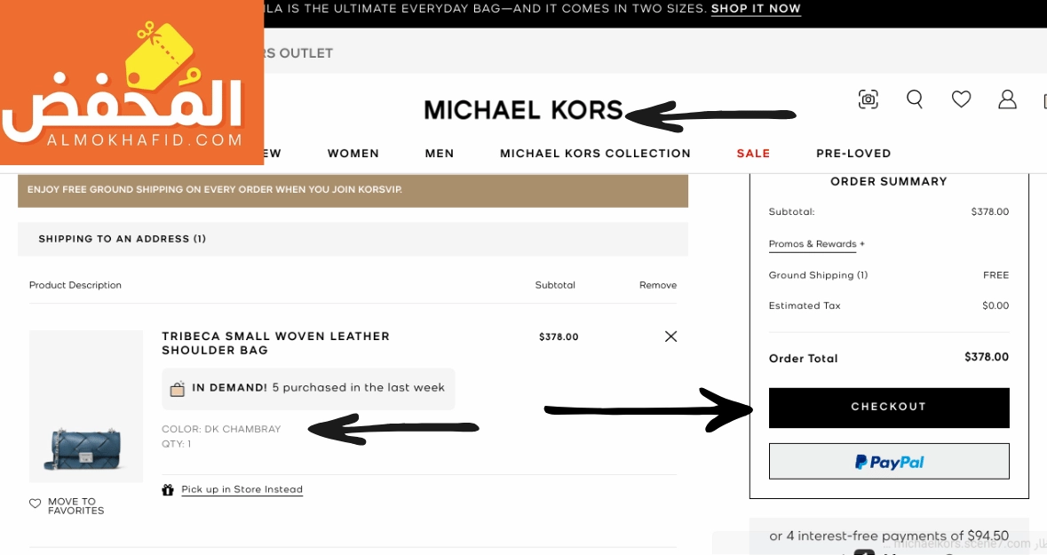1047x555 pixels.
Task: Expand Promos & Rewards
Action: (x=817, y=244)
